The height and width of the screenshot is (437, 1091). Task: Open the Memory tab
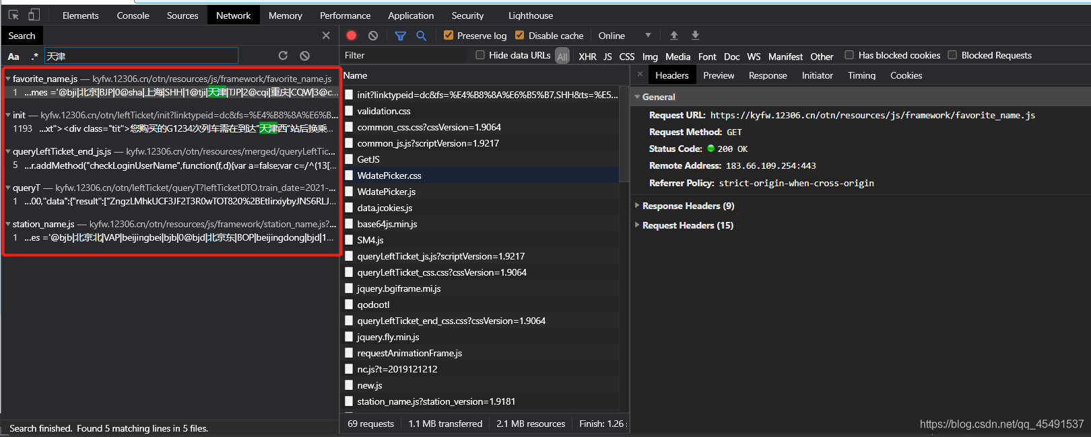(285, 15)
